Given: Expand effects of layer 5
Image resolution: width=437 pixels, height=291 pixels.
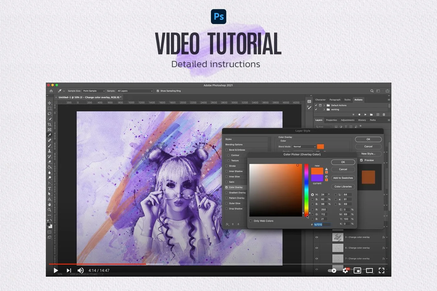Looking at the screenshot, I should [x=387, y=237].
